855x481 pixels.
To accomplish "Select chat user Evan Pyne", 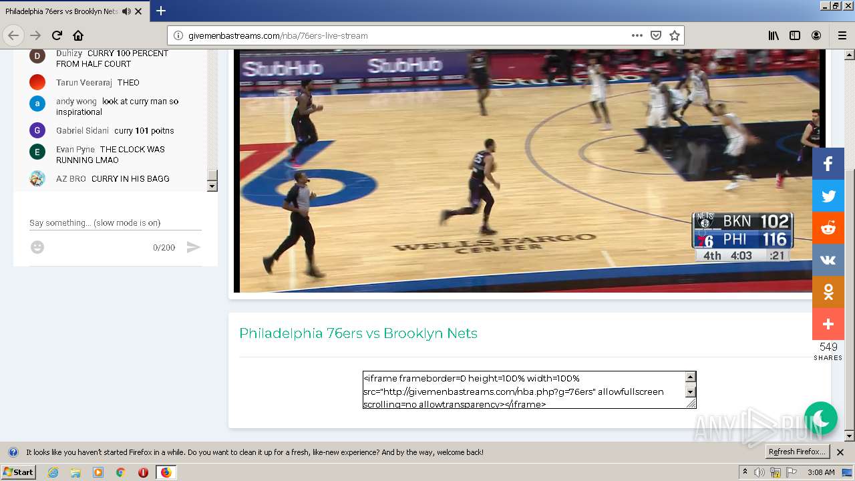I will tap(75, 150).
